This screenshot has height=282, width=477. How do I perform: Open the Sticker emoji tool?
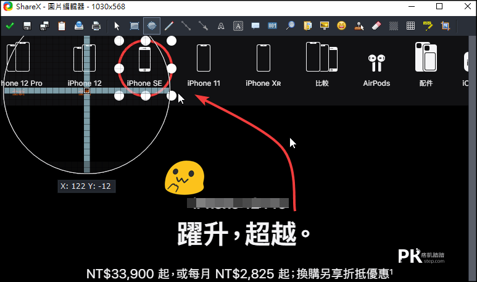tap(341, 26)
